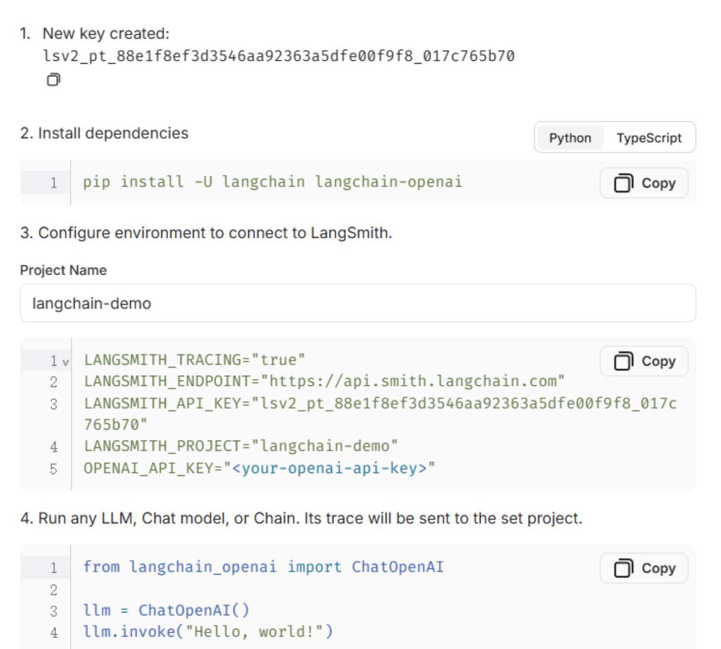Copy the pip install command
This screenshot has width=721, height=649.
coord(644,183)
